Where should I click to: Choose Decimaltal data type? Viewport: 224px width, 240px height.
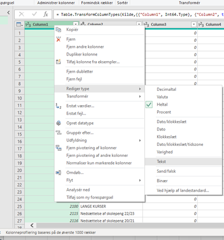pos(183,89)
